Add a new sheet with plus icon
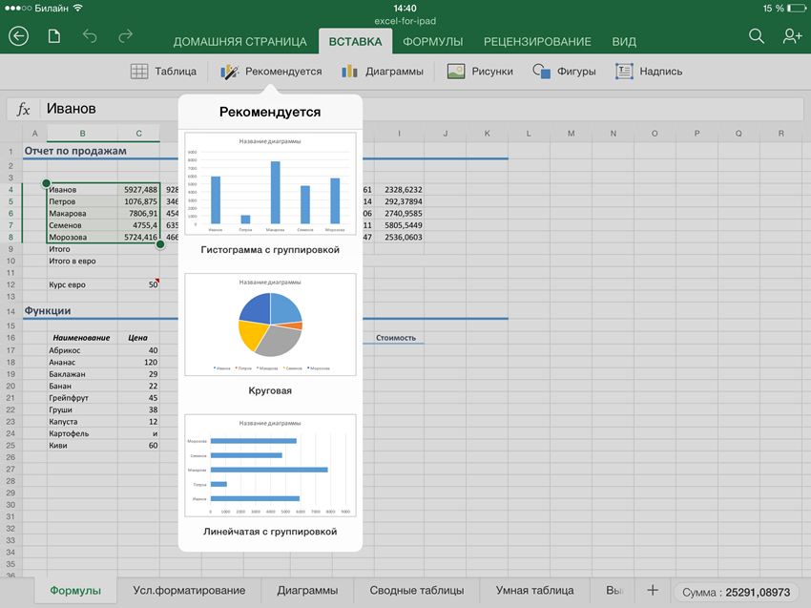 (x=653, y=591)
